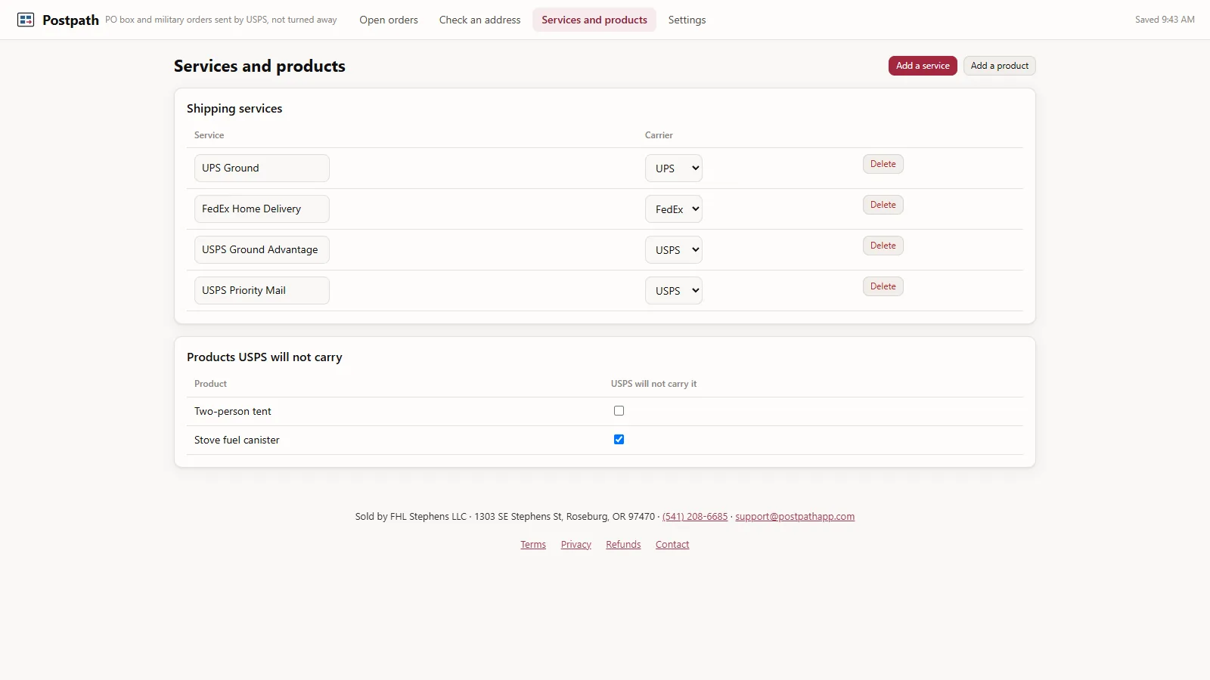Click the Postpath logo icon
This screenshot has height=680, width=1210.
coord(26,20)
